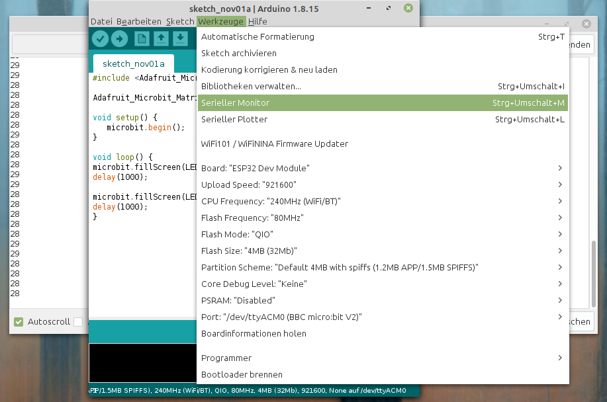Launch Serieller Plotter

pos(382,120)
